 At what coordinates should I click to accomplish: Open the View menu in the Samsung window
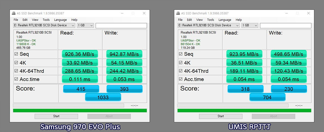coord(35,20)
